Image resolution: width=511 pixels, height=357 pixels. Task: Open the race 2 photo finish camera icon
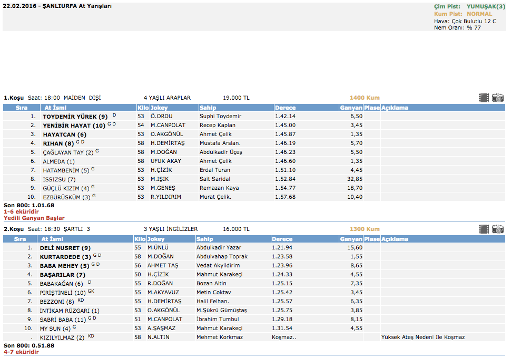[498, 229]
